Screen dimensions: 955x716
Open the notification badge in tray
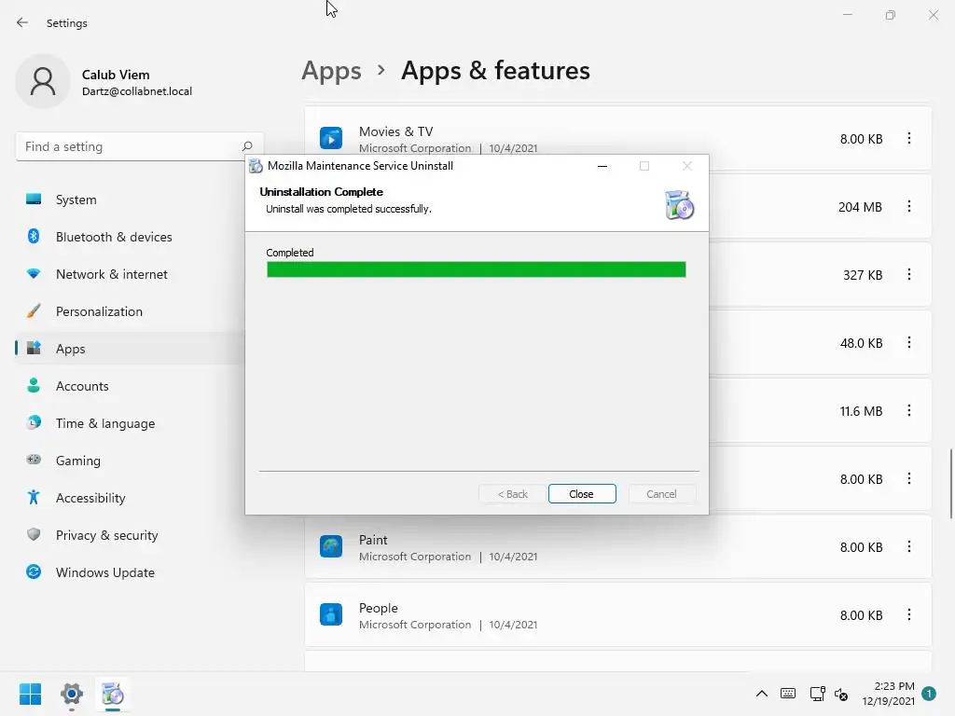[x=929, y=694]
